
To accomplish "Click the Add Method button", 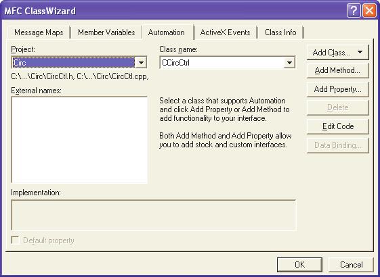I will tap(337, 70).
